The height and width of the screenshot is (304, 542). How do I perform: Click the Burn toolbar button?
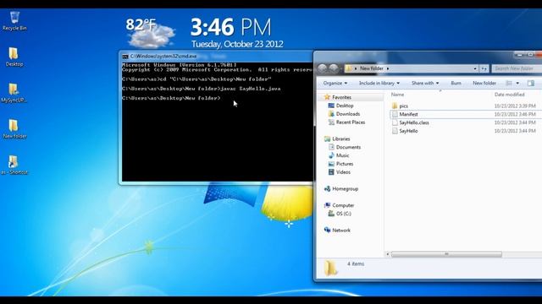[456, 83]
